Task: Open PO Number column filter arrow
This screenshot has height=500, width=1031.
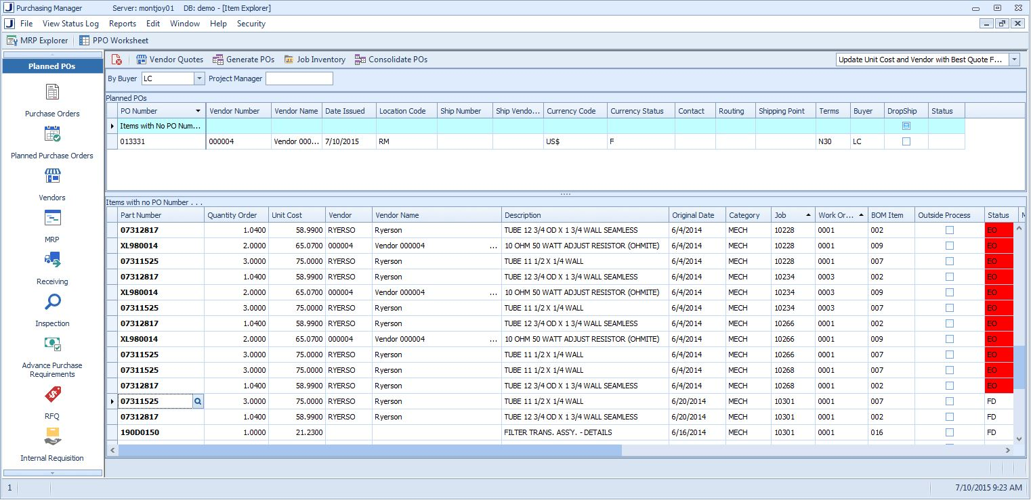Action: coord(198,111)
